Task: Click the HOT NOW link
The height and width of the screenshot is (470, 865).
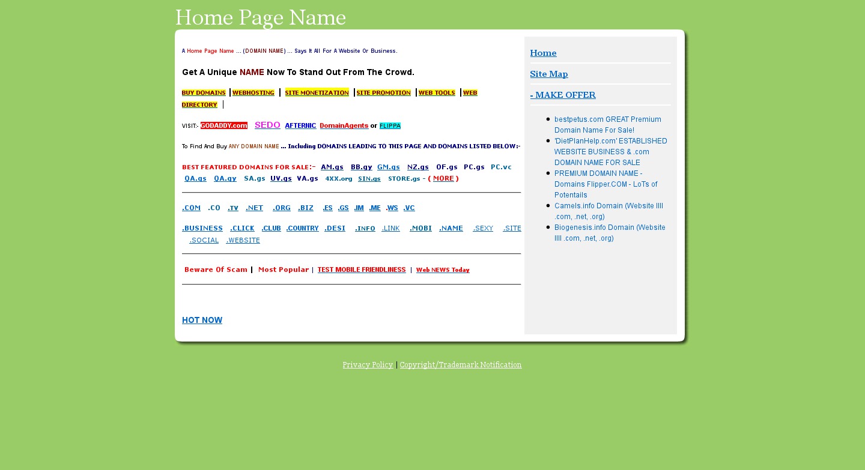Action: [202, 321]
